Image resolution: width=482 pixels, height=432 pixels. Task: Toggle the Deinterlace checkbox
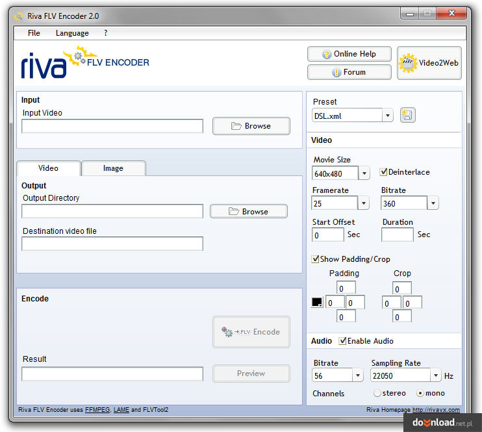(383, 172)
